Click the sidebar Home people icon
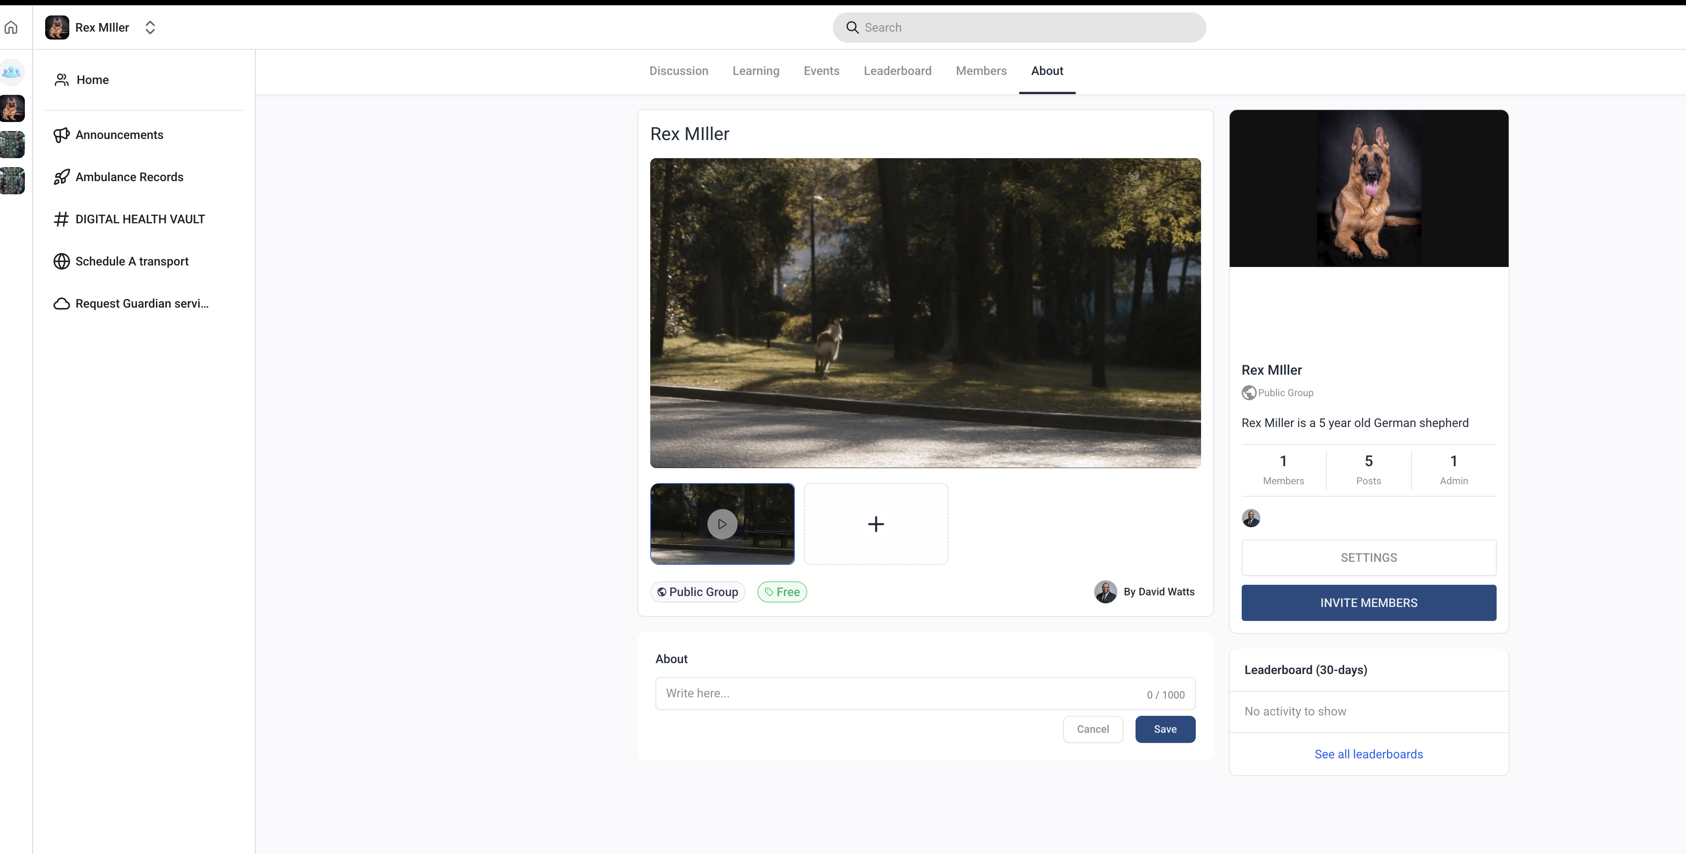The image size is (1686, 854). (61, 80)
